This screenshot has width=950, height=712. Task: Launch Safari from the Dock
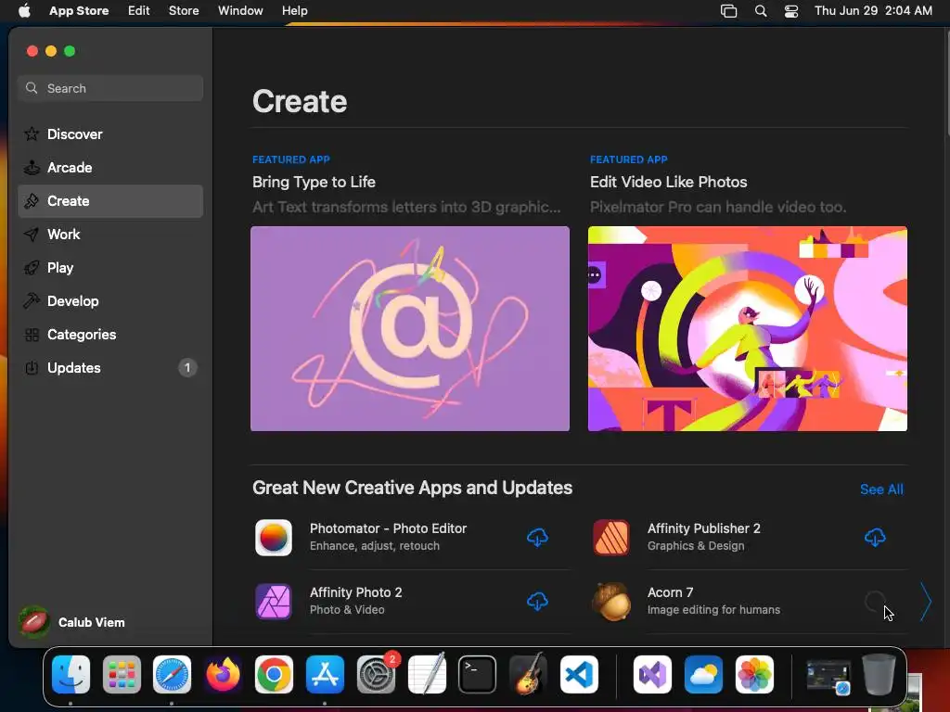[172, 675]
